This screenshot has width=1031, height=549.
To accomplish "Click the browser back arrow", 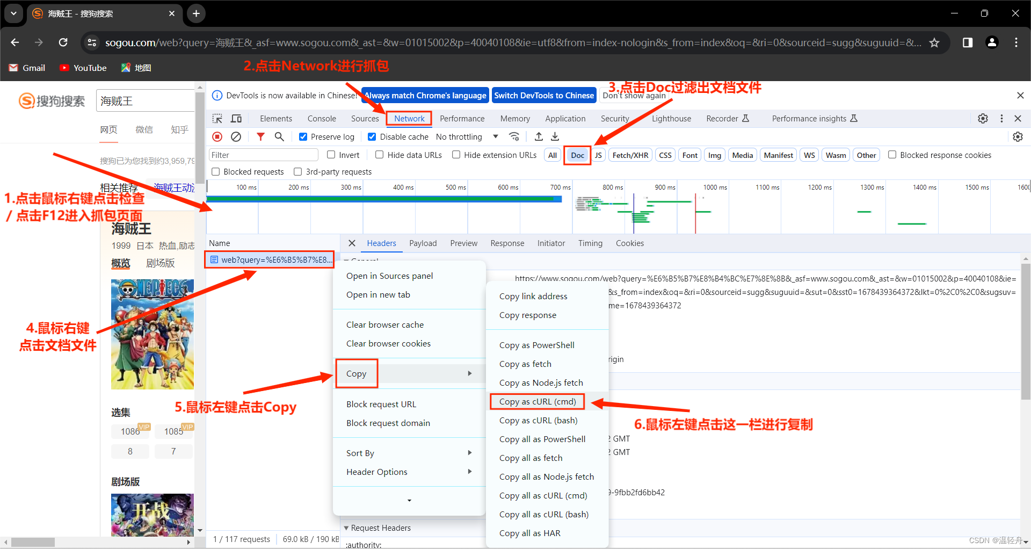I will (15, 42).
